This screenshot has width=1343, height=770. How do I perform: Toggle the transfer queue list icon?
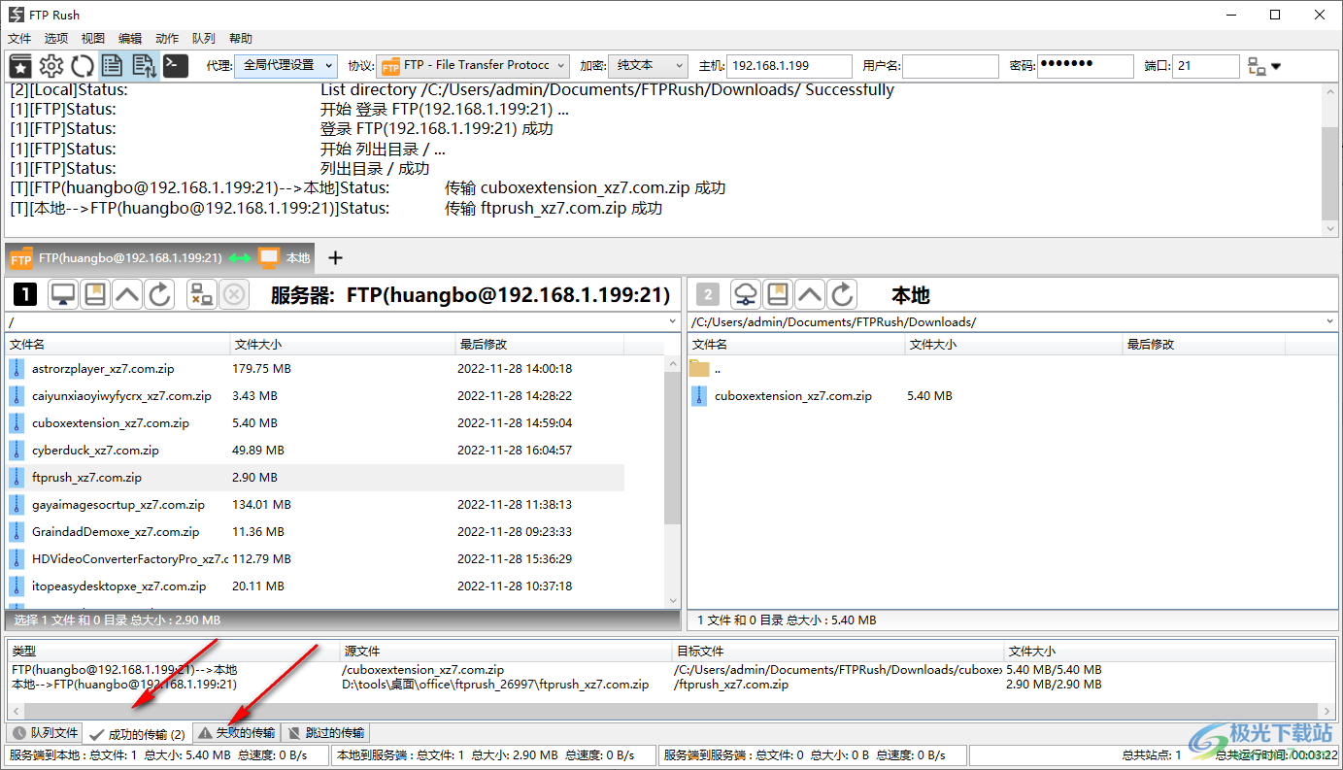pos(144,66)
